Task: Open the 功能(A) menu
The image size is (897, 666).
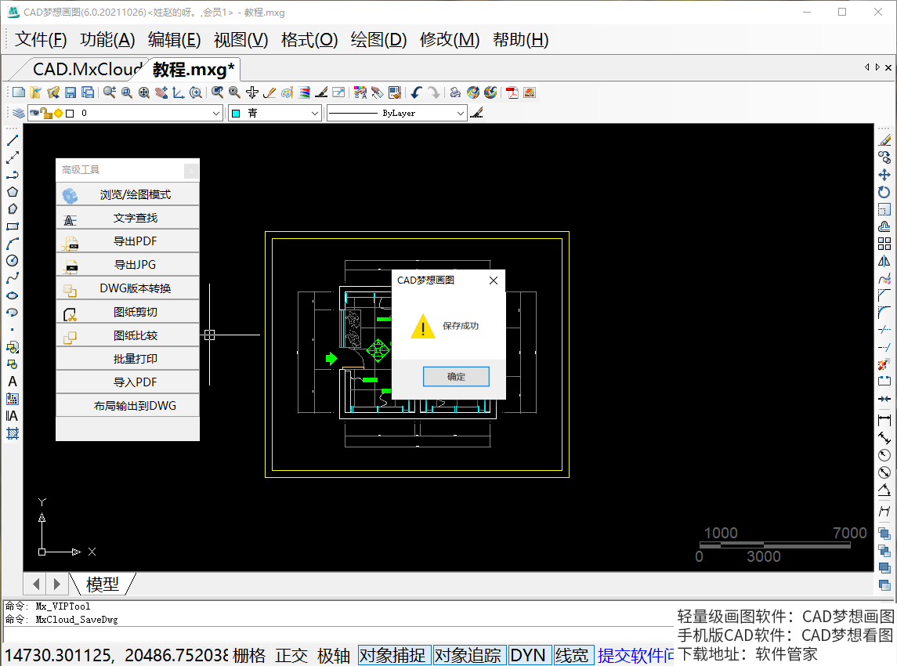Action: pos(107,39)
